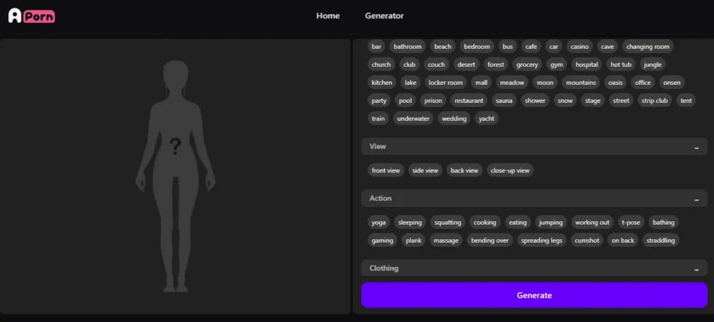The image size is (714, 322).
Task: Select the "jungle" tag
Action: coord(653,65)
